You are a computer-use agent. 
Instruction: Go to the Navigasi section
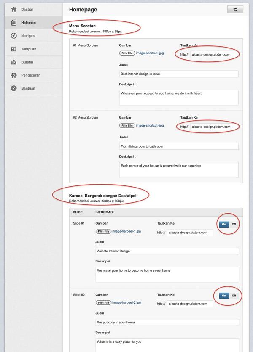point(28,36)
